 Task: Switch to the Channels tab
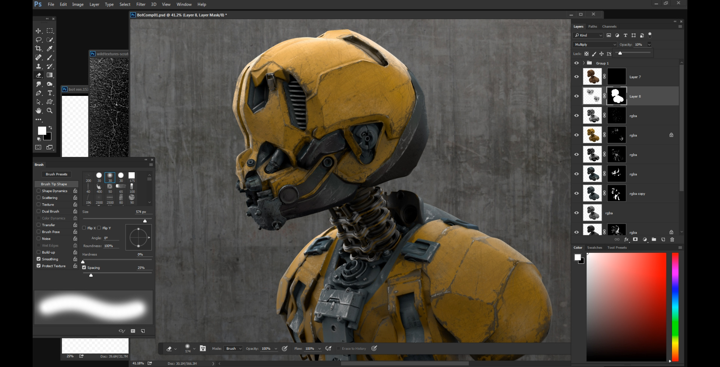coord(609,27)
